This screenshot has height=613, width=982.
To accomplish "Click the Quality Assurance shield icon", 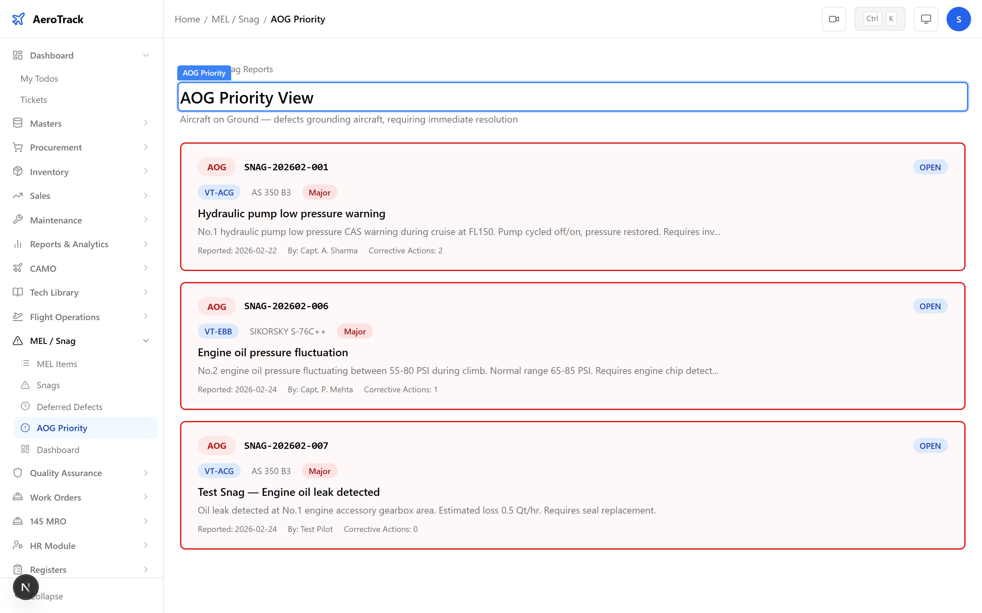I will click(18, 473).
